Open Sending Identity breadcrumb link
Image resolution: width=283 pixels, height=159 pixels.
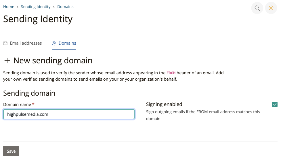[36, 7]
